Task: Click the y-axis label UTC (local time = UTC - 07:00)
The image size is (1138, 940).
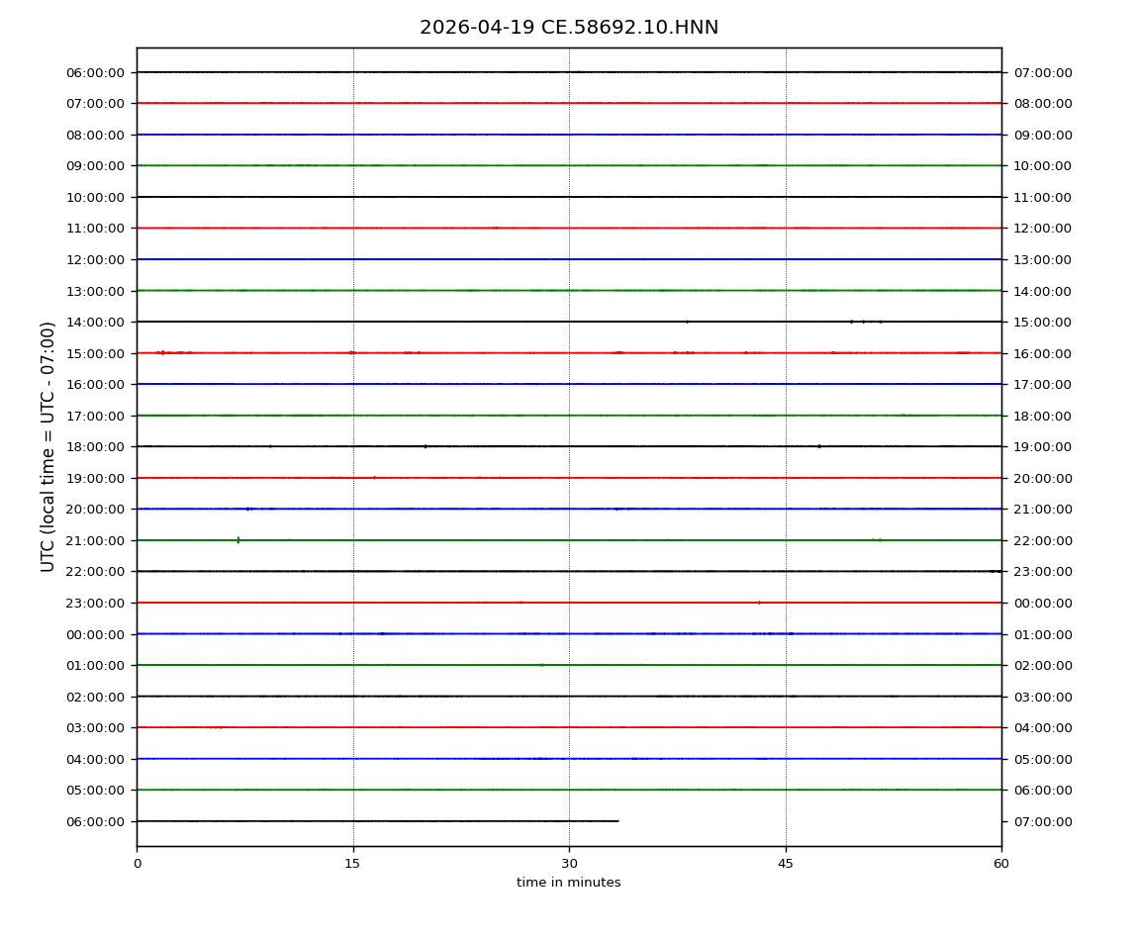Action: (48, 446)
